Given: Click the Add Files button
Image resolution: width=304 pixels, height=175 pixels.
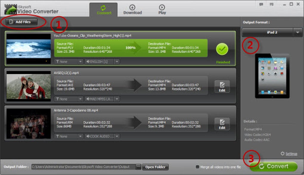Looking at the screenshot, I should click(x=21, y=22).
